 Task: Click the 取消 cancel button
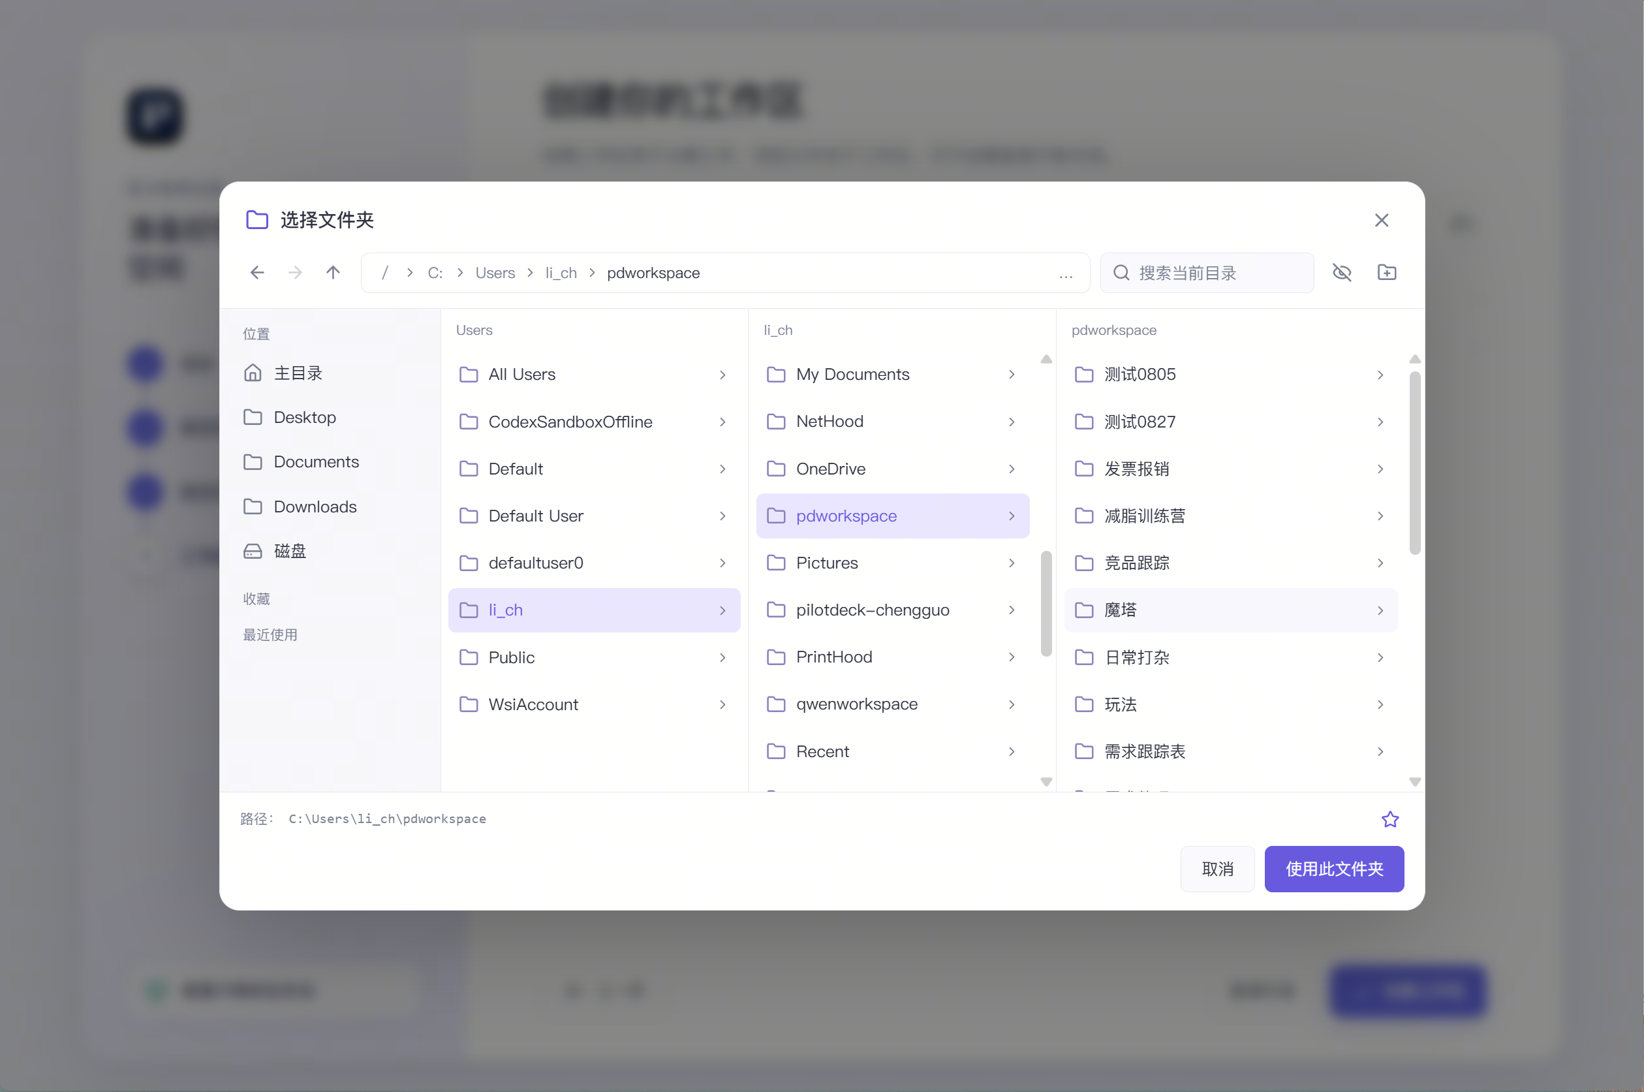click(x=1217, y=869)
